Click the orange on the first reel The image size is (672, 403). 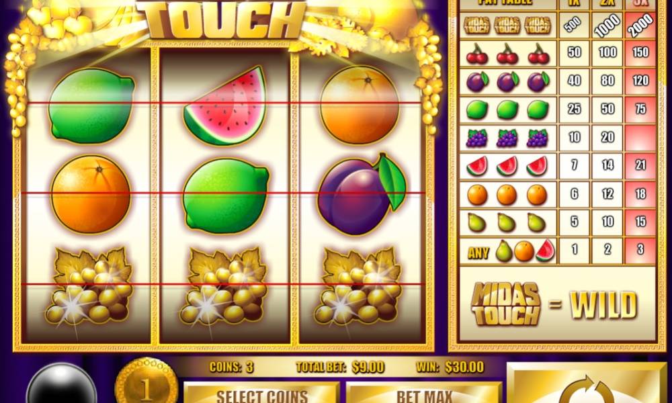91,194
